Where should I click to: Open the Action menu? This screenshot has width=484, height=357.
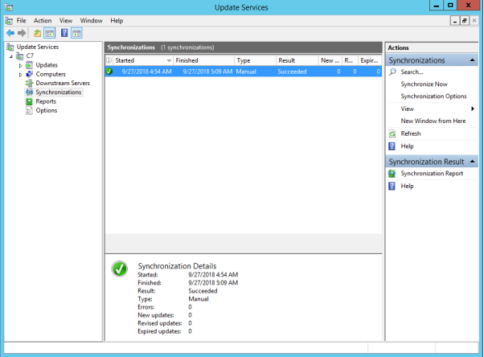pyautogui.click(x=43, y=21)
